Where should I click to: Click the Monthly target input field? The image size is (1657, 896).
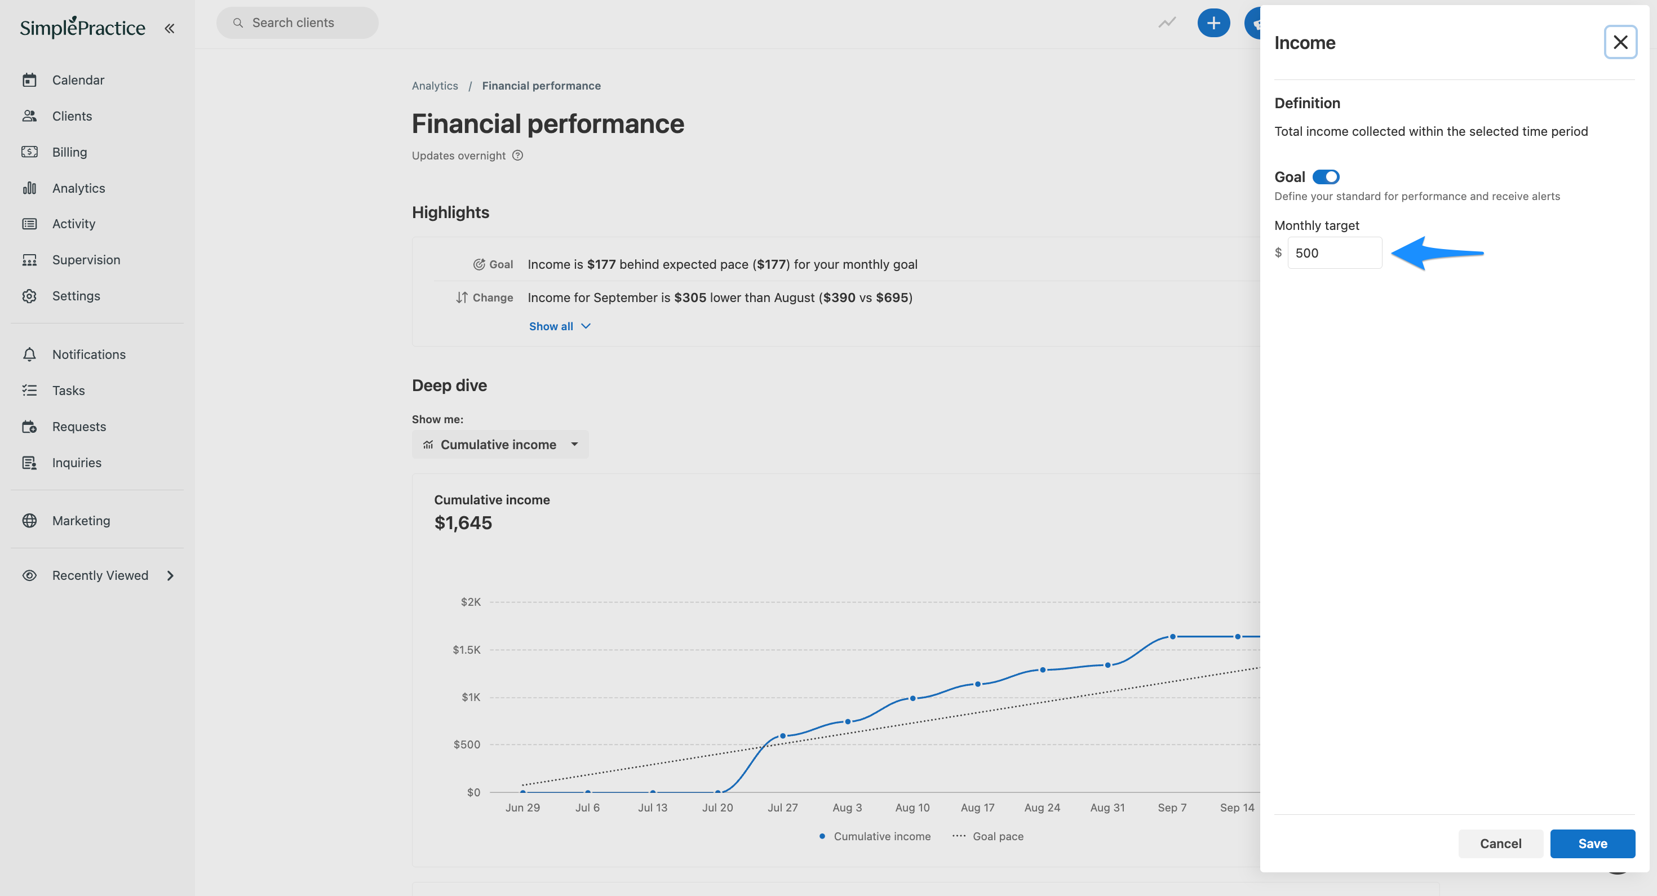click(1334, 253)
